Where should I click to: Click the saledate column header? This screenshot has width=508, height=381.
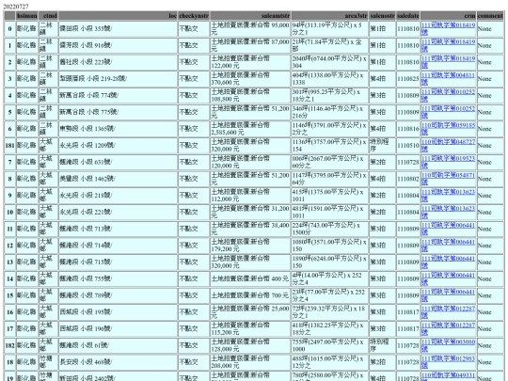pos(408,16)
